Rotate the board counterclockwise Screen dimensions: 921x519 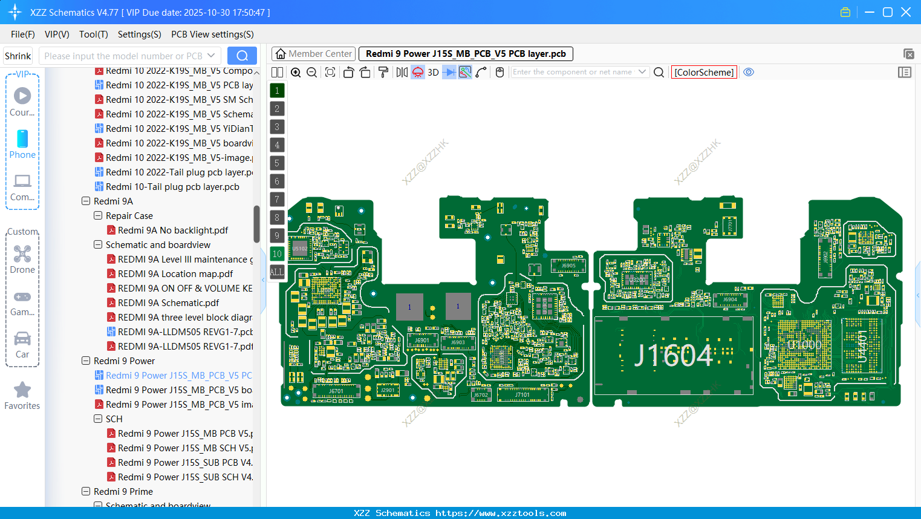348,73
